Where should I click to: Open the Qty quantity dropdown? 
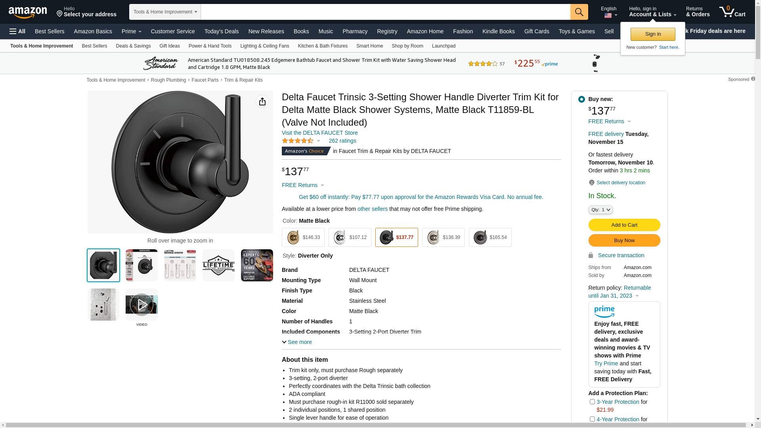pyautogui.click(x=600, y=210)
